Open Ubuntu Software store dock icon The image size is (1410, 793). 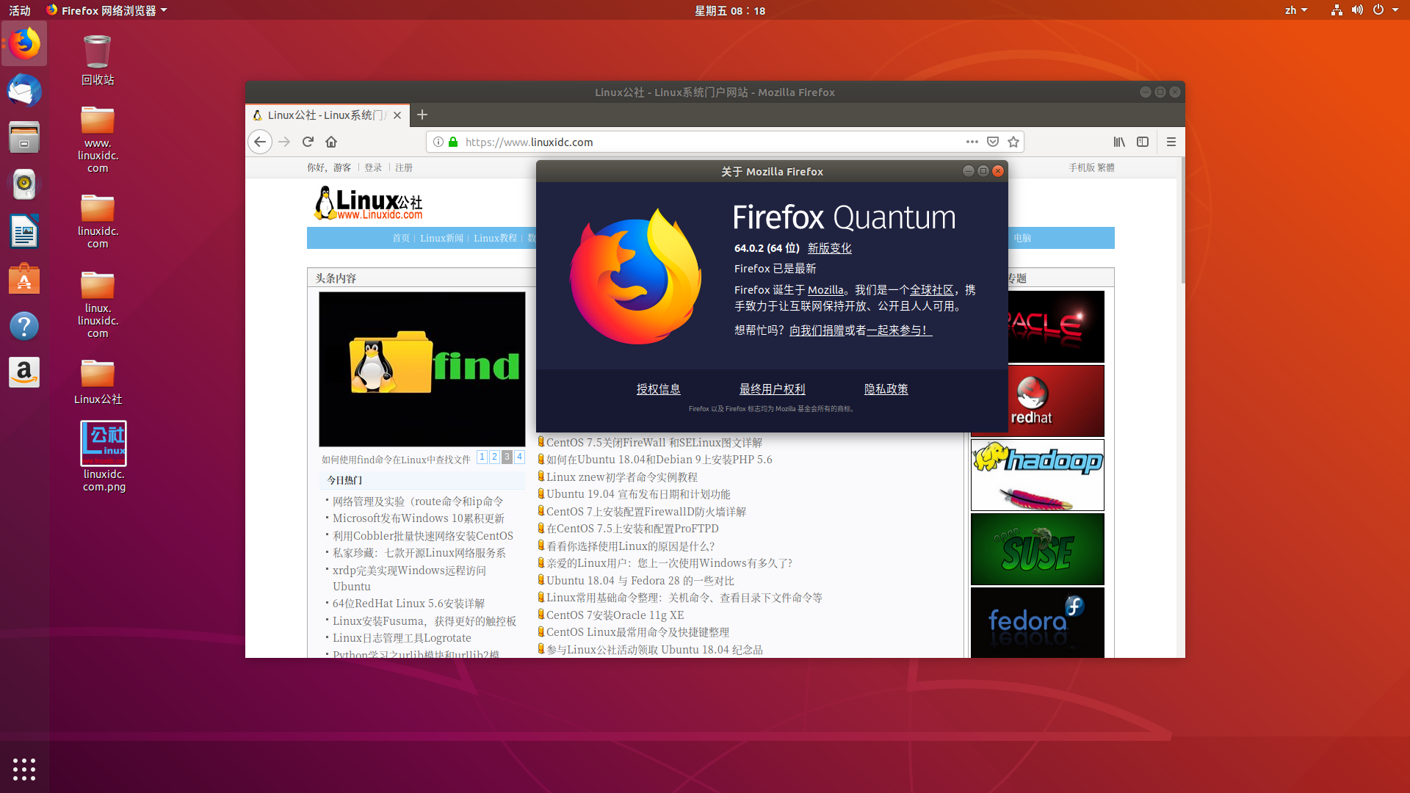pos(24,279)
